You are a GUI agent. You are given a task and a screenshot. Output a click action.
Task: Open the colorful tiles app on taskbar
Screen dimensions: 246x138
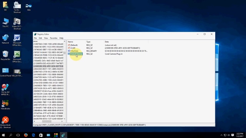[56, 135]
